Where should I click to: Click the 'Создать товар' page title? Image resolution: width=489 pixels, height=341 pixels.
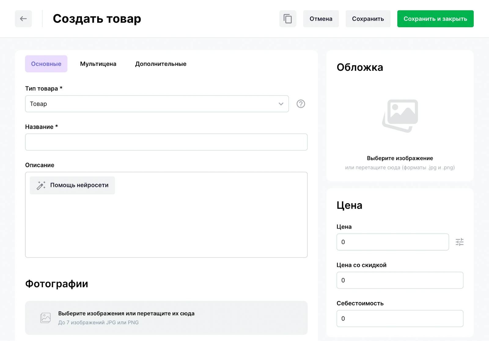(x=97, y=19)
